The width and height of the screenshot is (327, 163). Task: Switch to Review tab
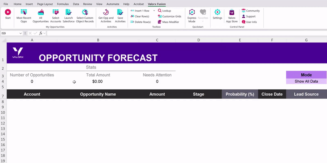[87, 4]
